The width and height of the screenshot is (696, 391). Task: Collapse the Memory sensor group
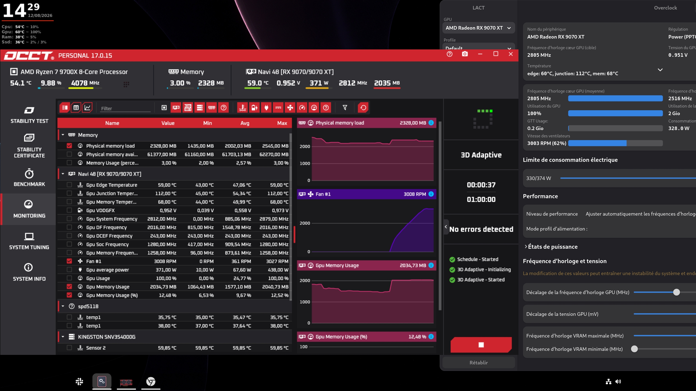pyautogui.click(x=63, y=135)
